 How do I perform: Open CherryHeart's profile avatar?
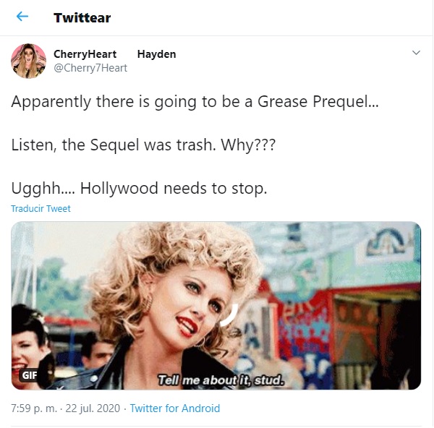(29, 61)
